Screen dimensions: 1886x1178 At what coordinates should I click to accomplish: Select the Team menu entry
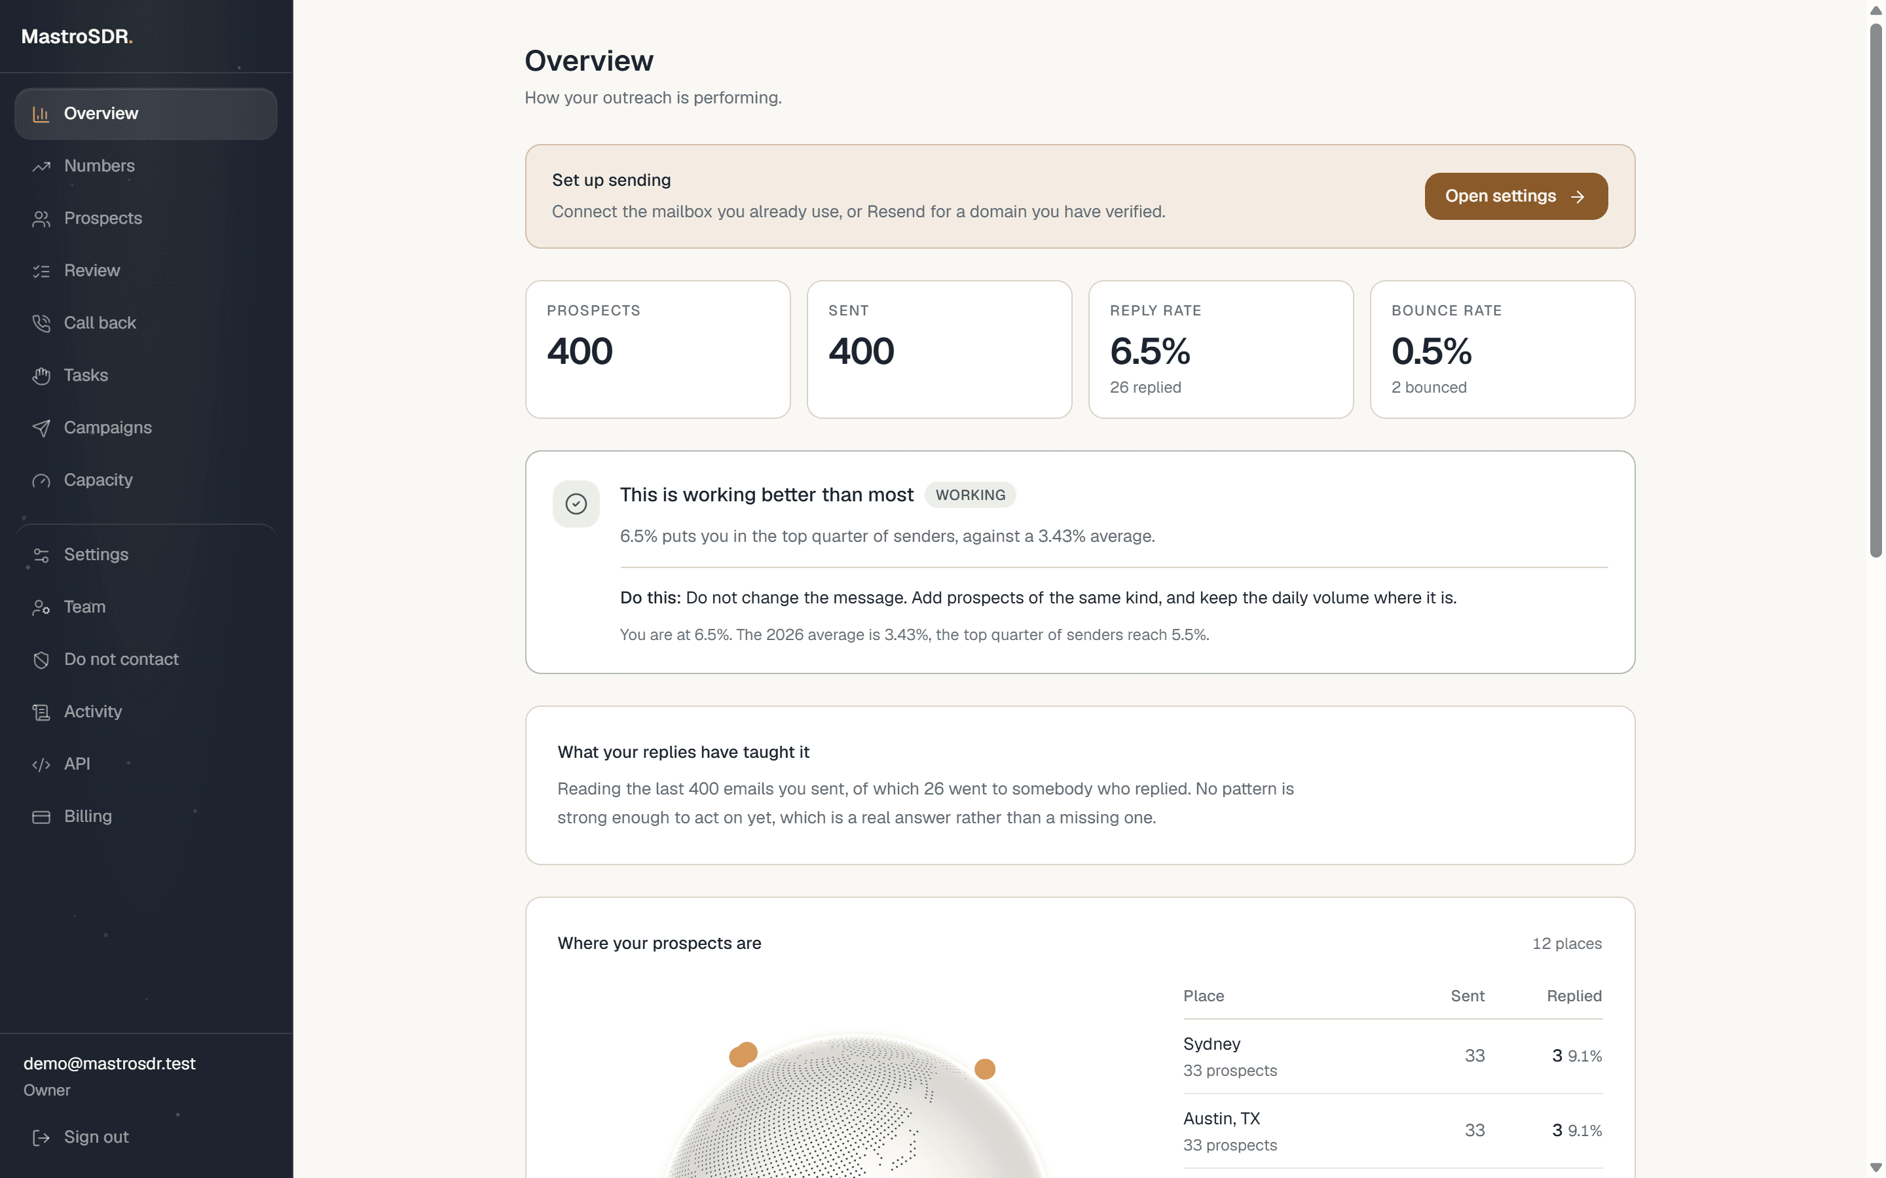[146, 607]
